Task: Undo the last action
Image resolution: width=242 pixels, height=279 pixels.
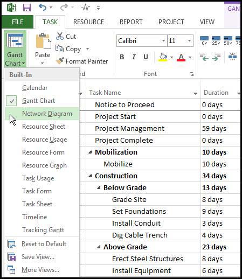Action: click(42, 8)
